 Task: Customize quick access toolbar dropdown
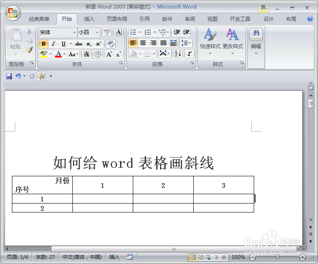click(51, 76)
